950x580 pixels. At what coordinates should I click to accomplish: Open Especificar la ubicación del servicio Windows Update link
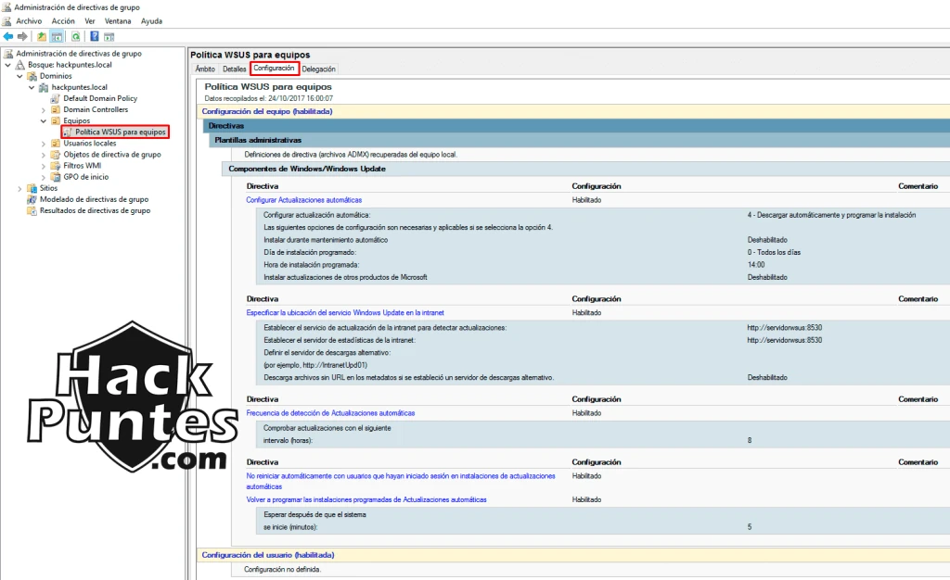[345, 312]
